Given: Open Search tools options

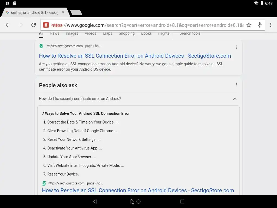Looking at the screenshot, I should (x=190, y=34).
